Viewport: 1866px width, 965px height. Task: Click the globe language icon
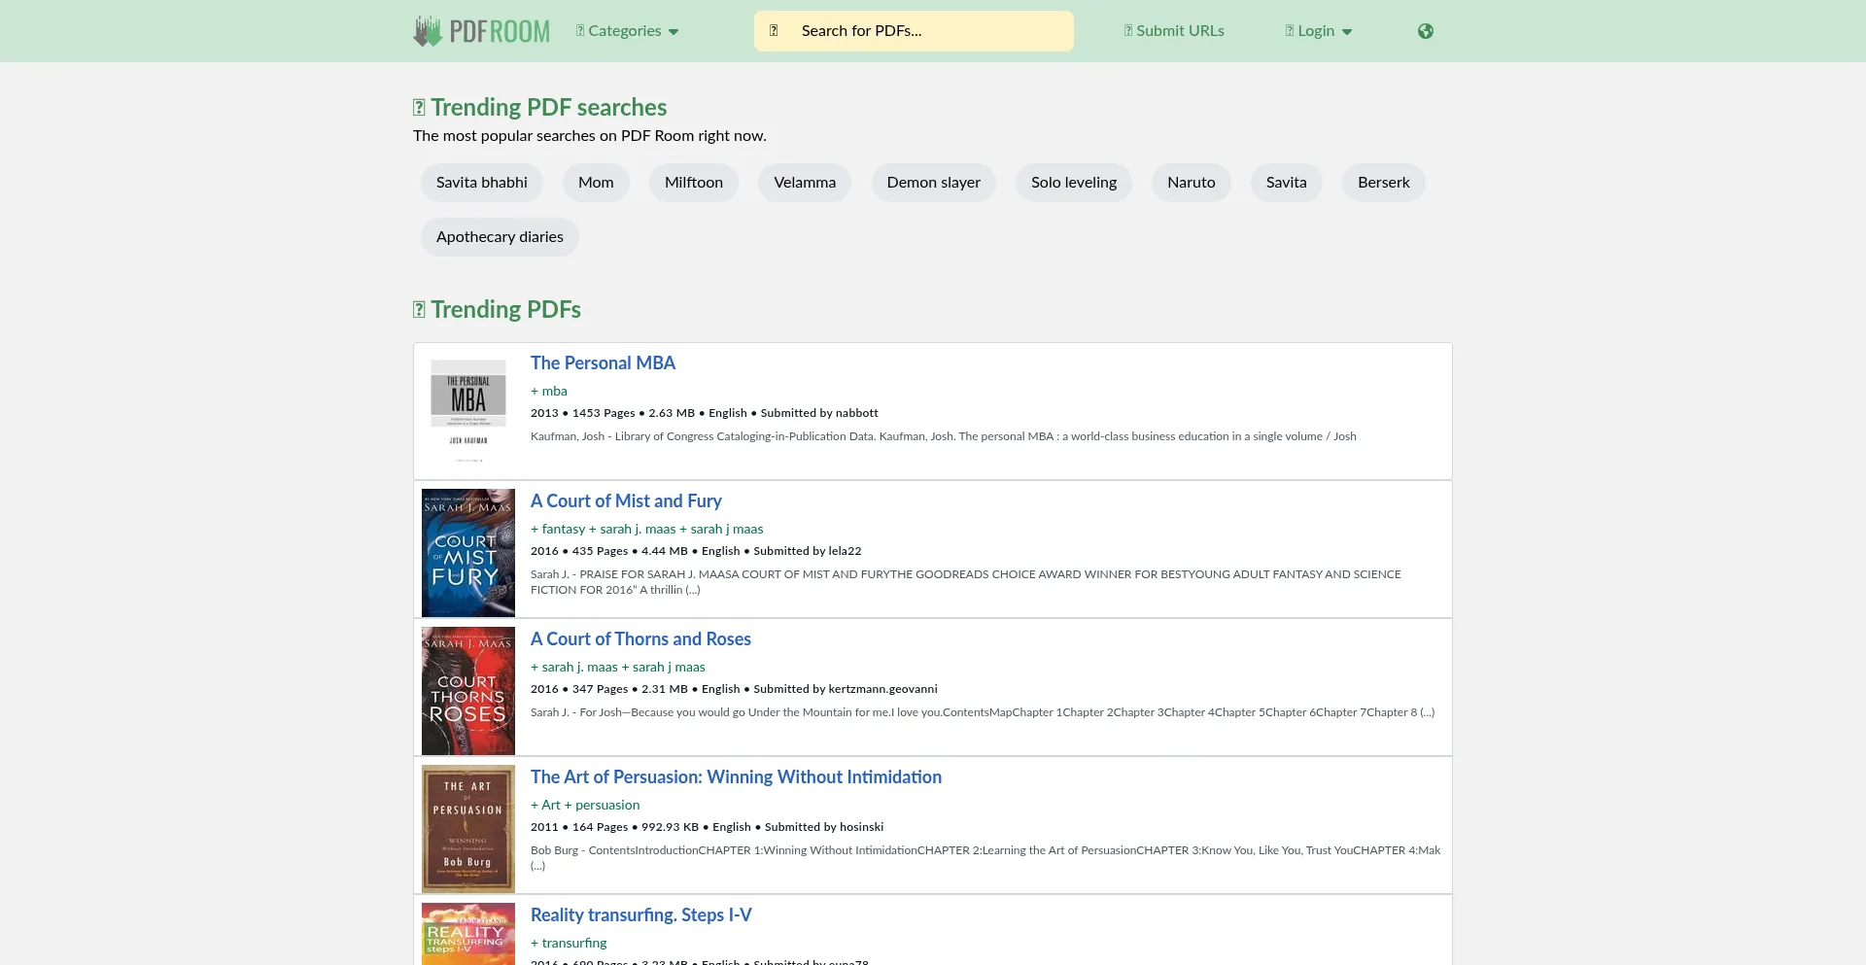pyautogui.click(x=1425, y=31)
